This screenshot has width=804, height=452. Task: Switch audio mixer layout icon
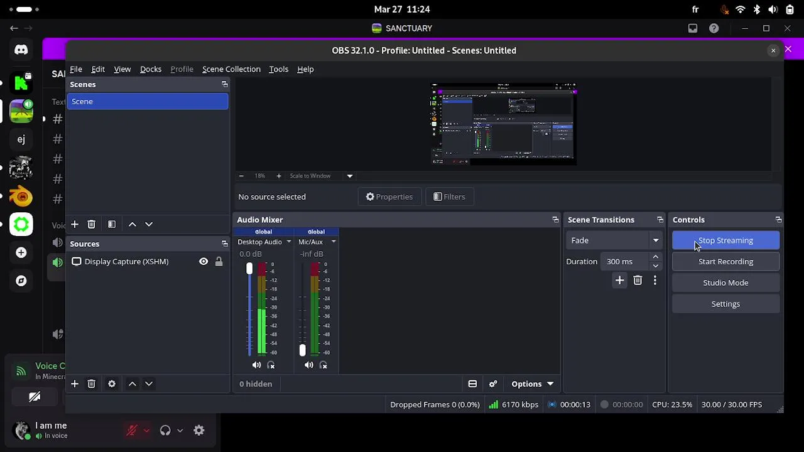(x=472, y=384)
